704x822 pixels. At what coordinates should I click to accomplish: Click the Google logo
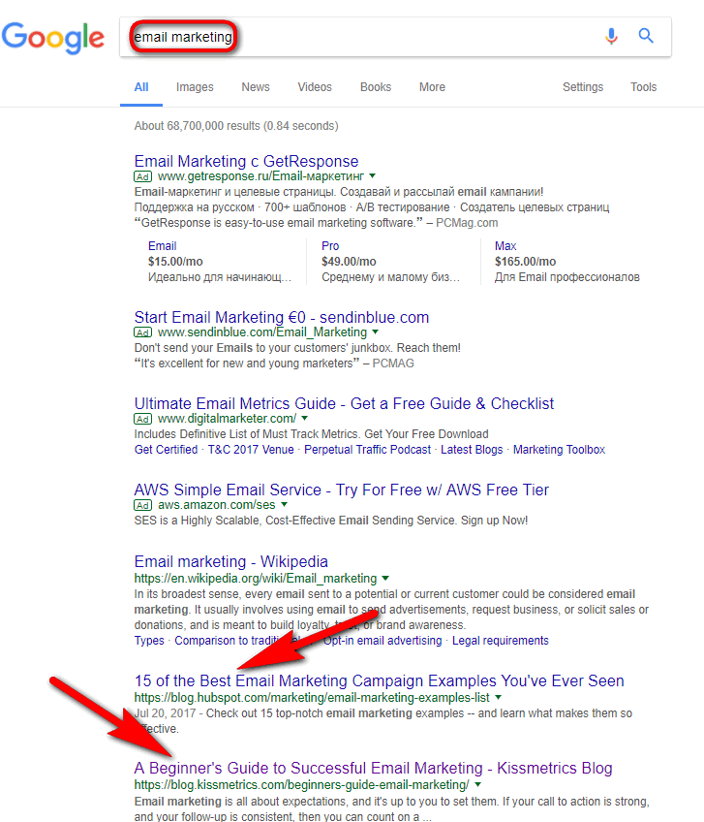[x=52, y=37]
